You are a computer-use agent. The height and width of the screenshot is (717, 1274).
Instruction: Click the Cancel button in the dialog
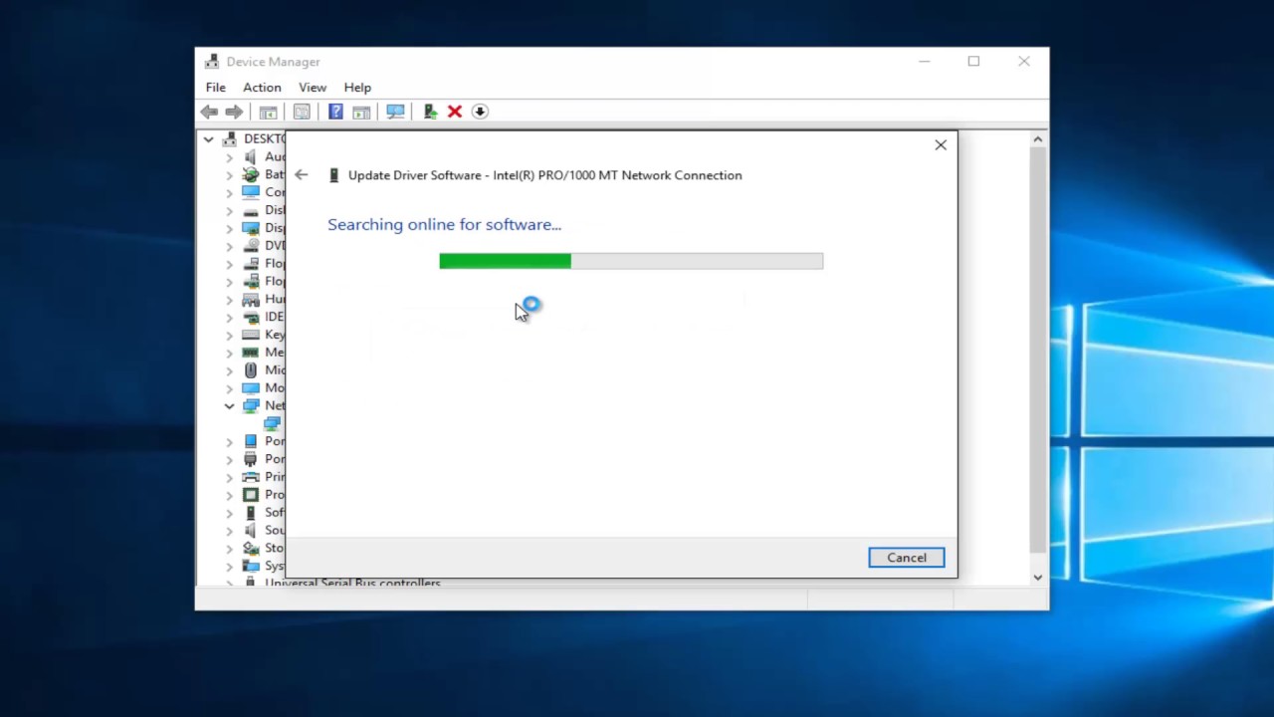pyautogui.click(x=906, y=557)
